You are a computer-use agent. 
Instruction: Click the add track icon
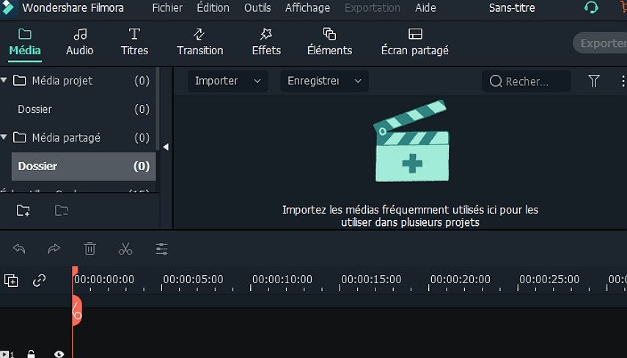tap(11, 280)
